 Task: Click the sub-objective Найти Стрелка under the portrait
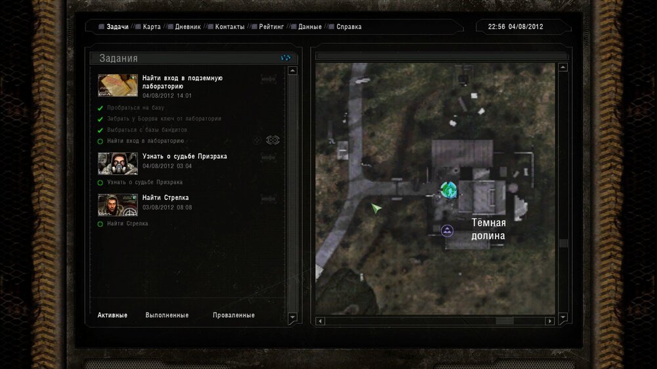127,224
